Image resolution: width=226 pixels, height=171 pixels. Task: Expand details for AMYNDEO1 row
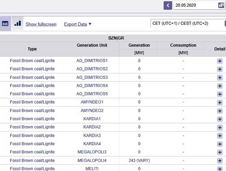point(220,102)
